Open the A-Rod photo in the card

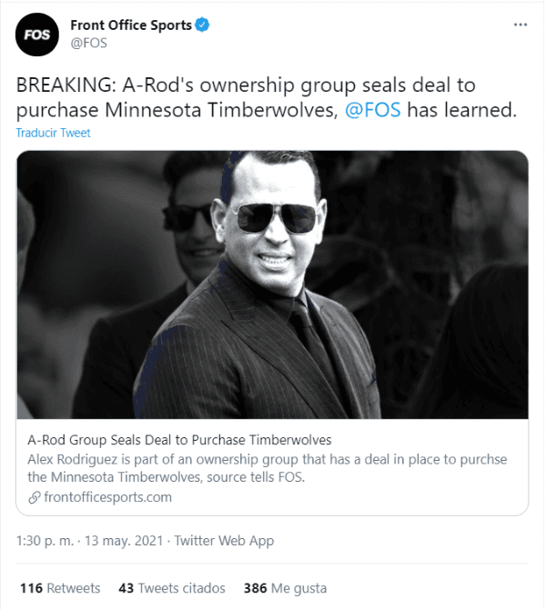tap(272, 284)
